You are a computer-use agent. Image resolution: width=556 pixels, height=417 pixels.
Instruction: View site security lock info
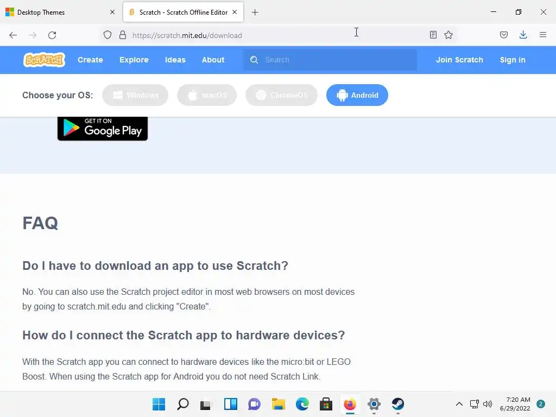point(123,35)
